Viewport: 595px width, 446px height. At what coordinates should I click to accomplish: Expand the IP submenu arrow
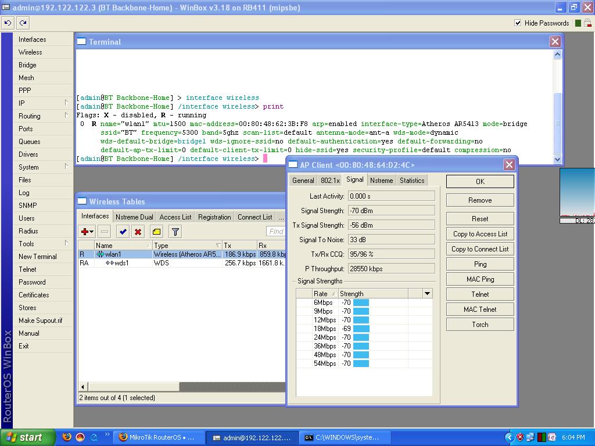pyautogui.click(x=66, y=102)
